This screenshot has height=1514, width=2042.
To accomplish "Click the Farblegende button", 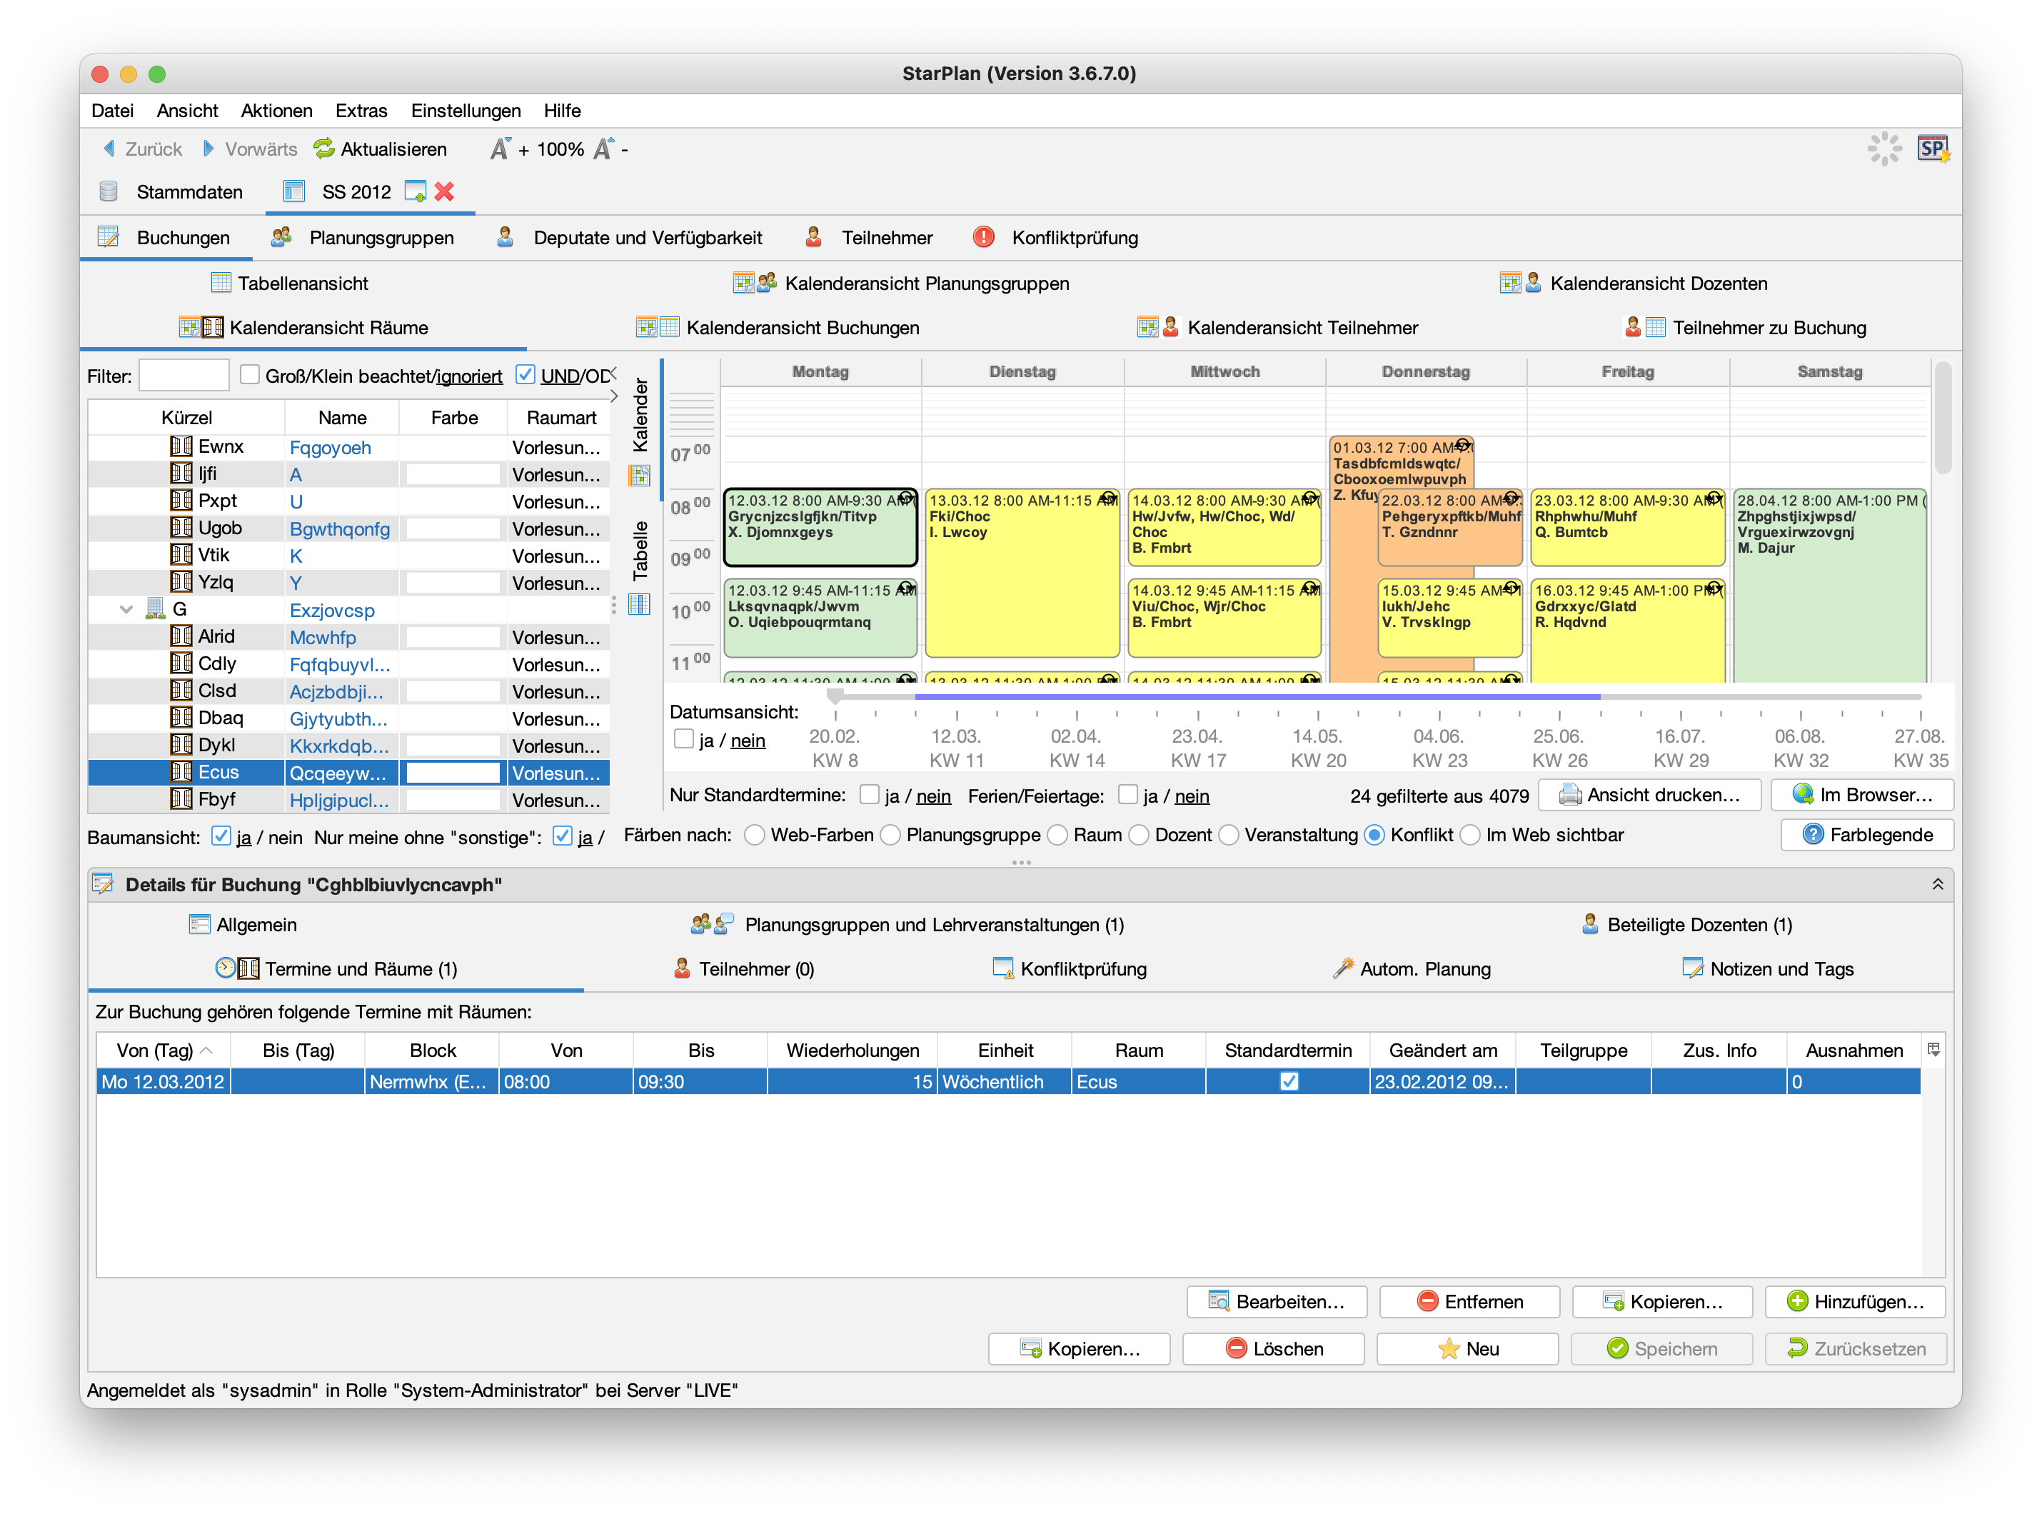I will click(1866, 835).
